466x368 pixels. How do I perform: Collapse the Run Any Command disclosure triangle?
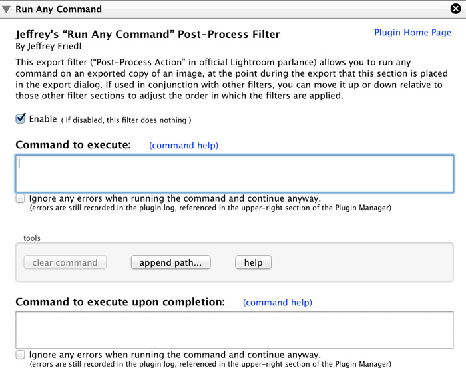click(6, 9)
